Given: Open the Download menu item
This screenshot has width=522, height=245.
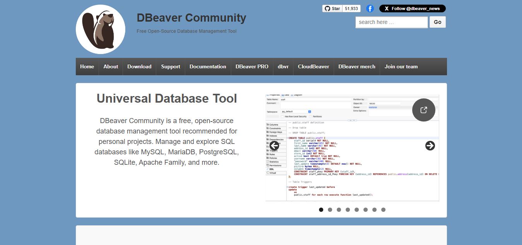Looking at the screenshot, I should [x=139, y=66].
